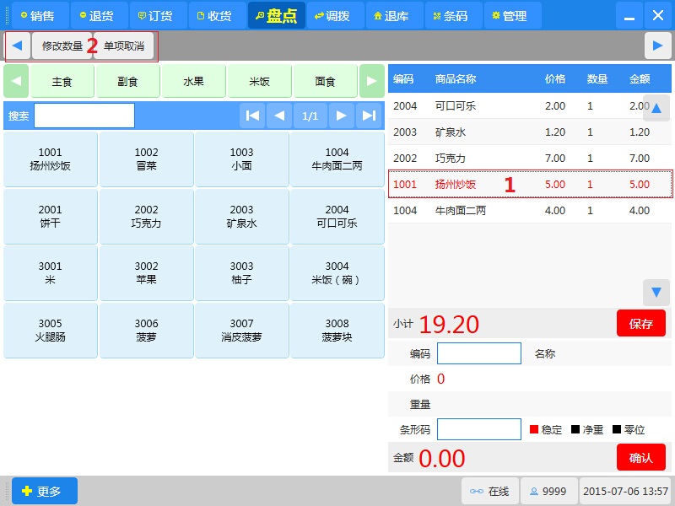Image resolution: width=675 pixels, height=506 pixels.
Task: Add product 3002 苹果
Action: pyautogui.click(x=146, y=273)
